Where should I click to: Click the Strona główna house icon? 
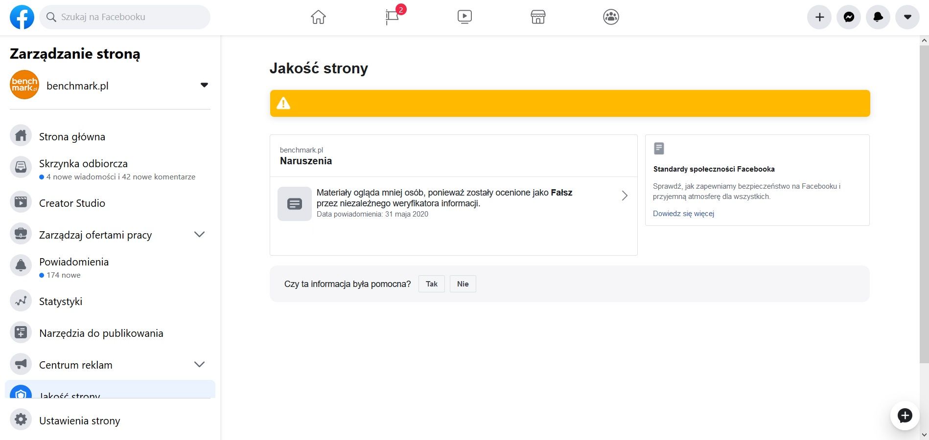[21, 135]
